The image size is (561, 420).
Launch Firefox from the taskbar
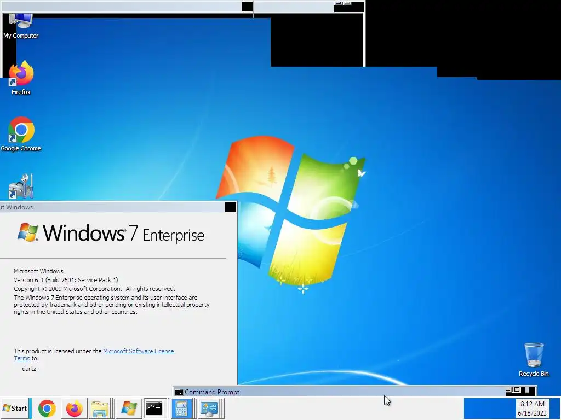coord(75,409)
